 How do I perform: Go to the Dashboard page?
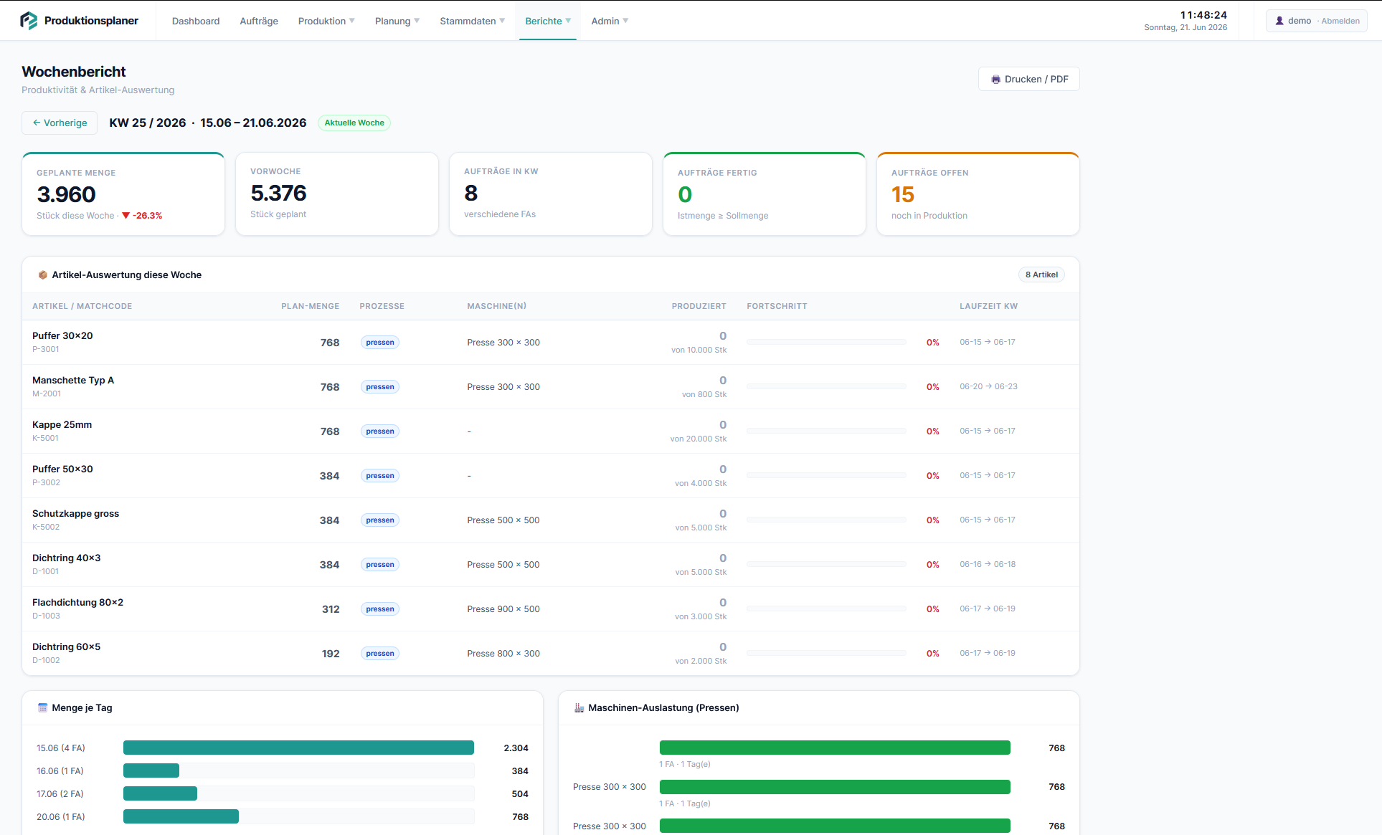196,21
